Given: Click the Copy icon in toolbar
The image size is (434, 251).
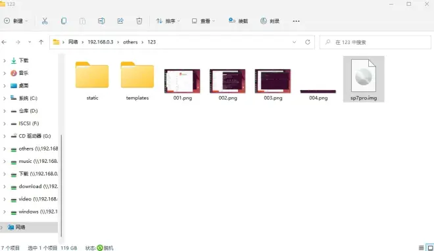Looking at the screenshot, I should (x=64, y=21).
